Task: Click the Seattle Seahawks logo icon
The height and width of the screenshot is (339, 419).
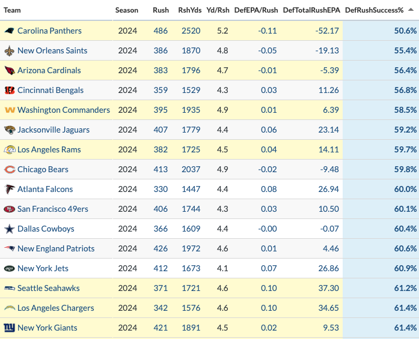Action: click(x=10, y=289)
